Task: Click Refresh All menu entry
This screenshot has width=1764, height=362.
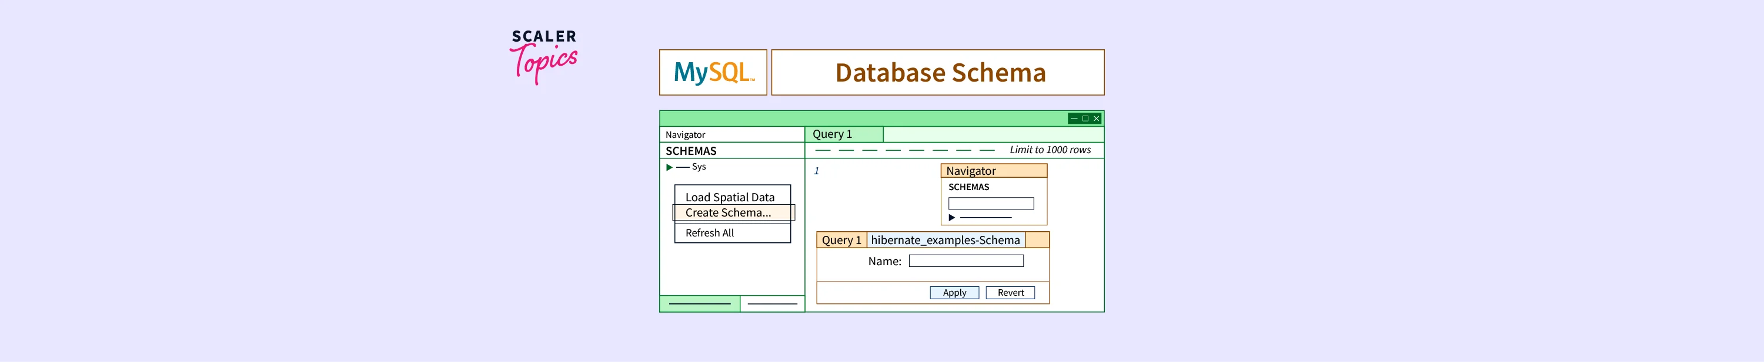Action: (x=710, y=233)
